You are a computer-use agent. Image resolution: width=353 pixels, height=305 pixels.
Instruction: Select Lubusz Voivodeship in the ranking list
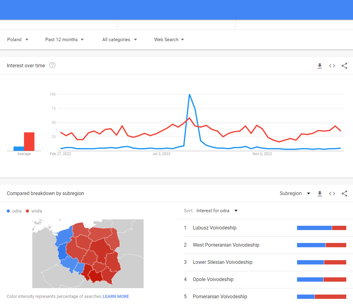point(214,228)
